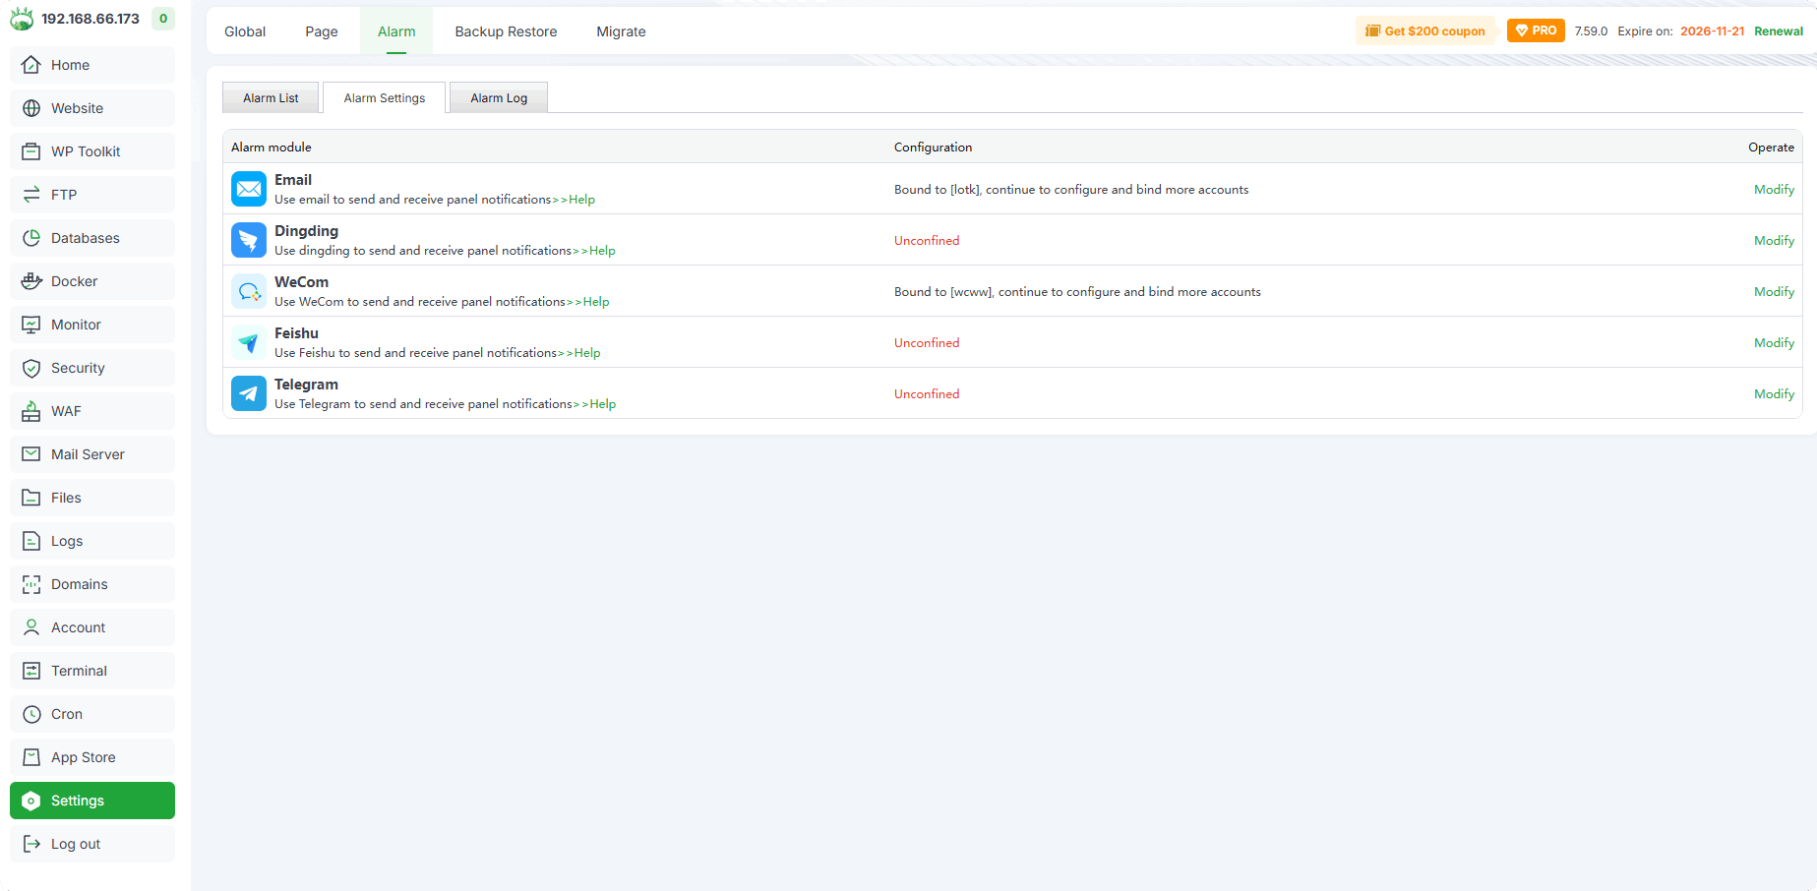Image resolution: width=1817 pixels, height=891 pixels.
Task: Click the expiry date 2026-11-21
Action: [1712, 31]
